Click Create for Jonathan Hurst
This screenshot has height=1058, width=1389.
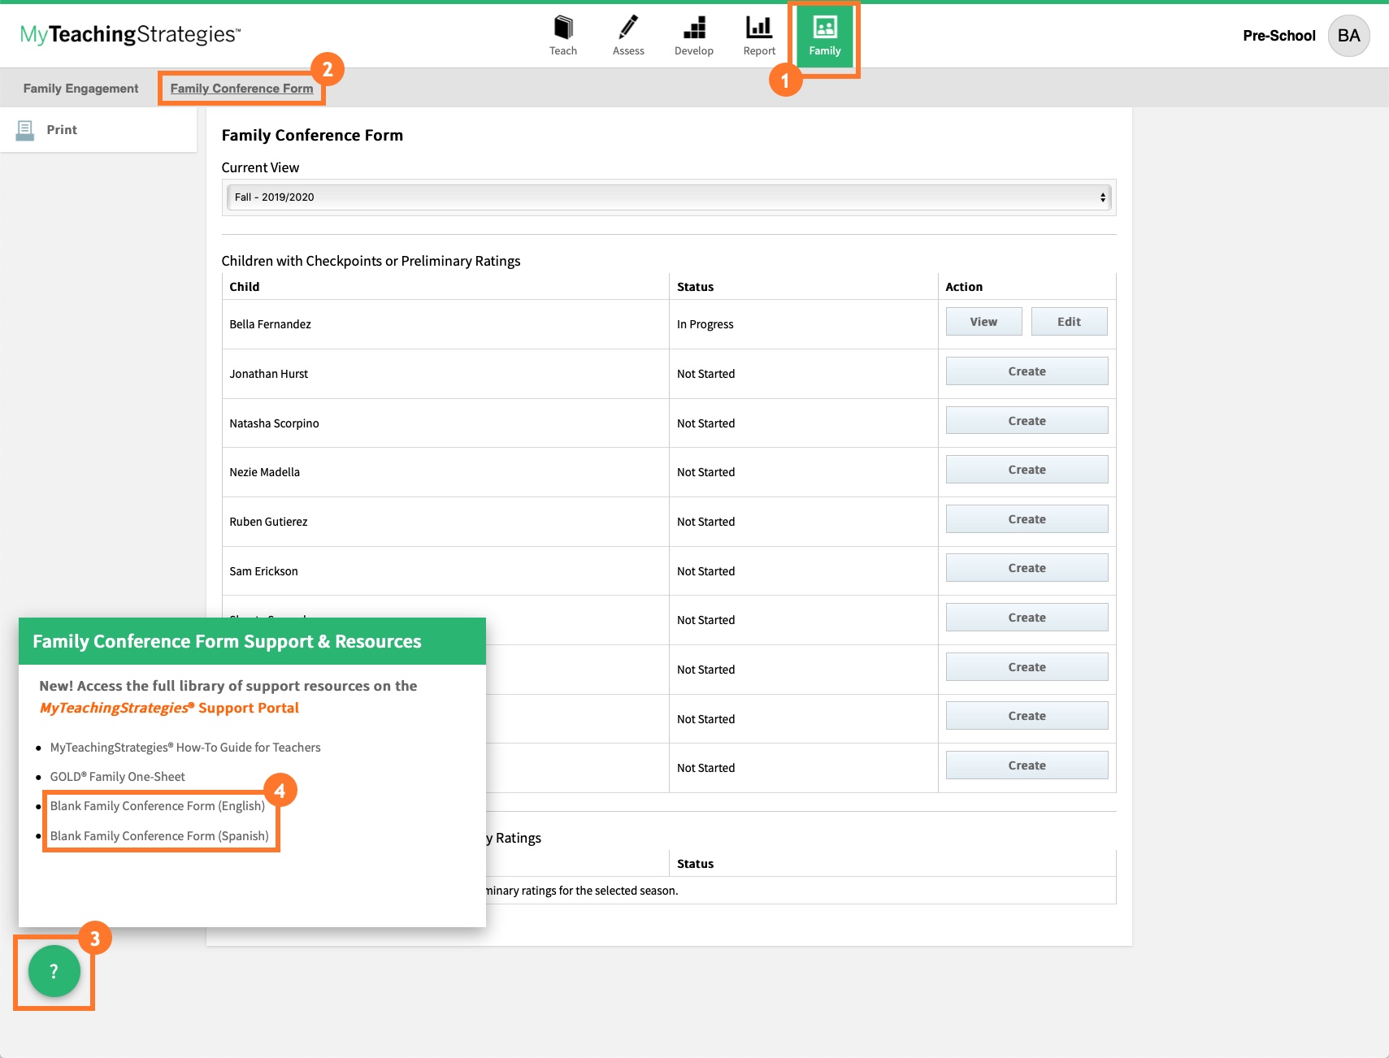coord(1027,371)
